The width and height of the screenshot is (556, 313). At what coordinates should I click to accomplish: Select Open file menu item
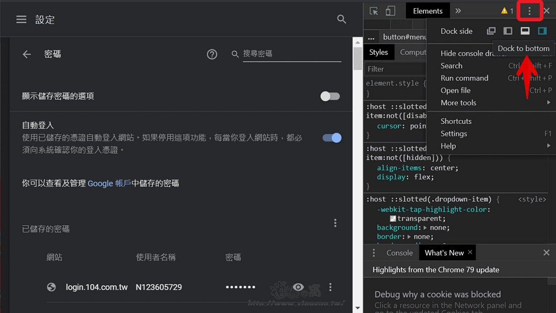tap(491, 90)
